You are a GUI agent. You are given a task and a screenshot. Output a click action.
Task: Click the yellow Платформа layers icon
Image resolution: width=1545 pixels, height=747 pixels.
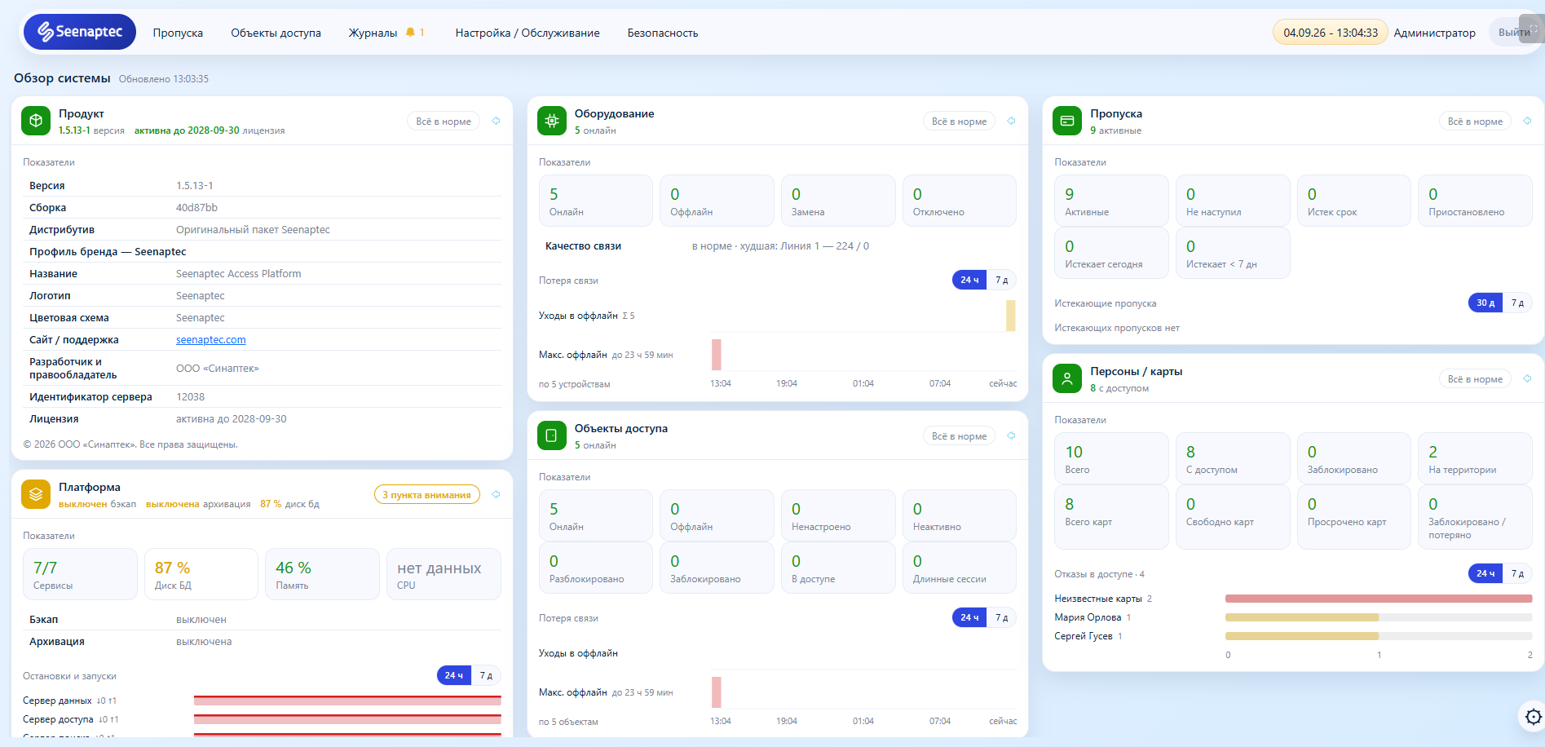tap(36, 494)
